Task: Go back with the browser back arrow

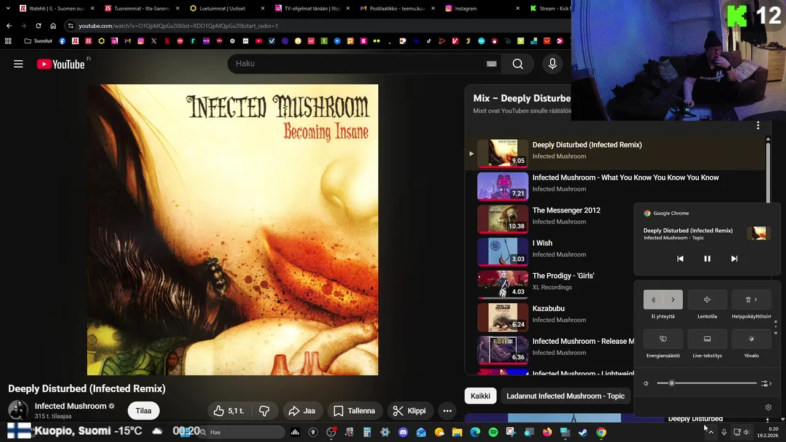Action: [9, 26]
